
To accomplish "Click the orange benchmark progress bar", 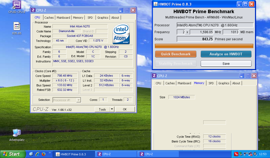I will click(204, 46).
